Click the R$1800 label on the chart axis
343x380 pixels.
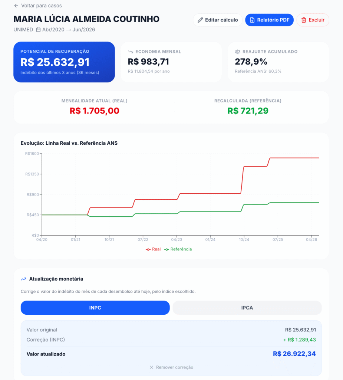(x=32, y=154)
